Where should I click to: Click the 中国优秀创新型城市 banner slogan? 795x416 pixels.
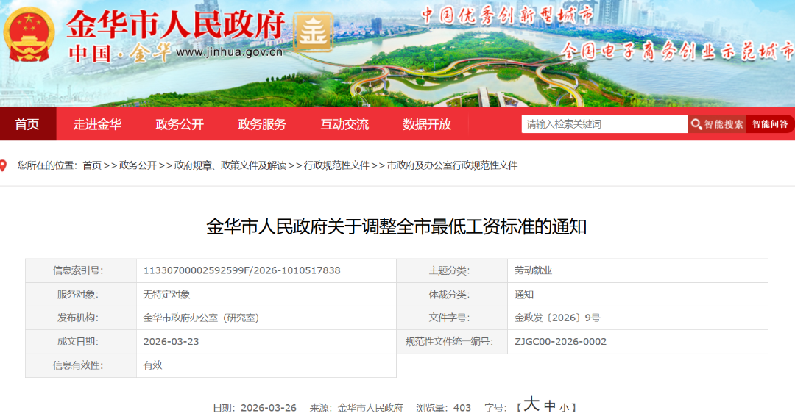click(507, 15)
